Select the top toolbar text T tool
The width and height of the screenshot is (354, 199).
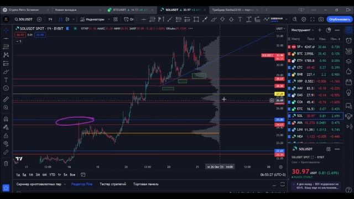240,19
